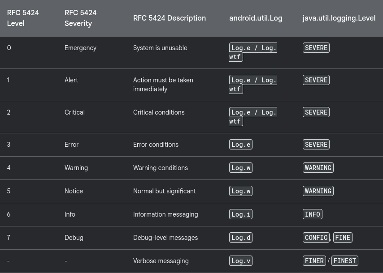Click the android.util.Log column header
This screenshot has width=383, height=273.
point(256,18)
